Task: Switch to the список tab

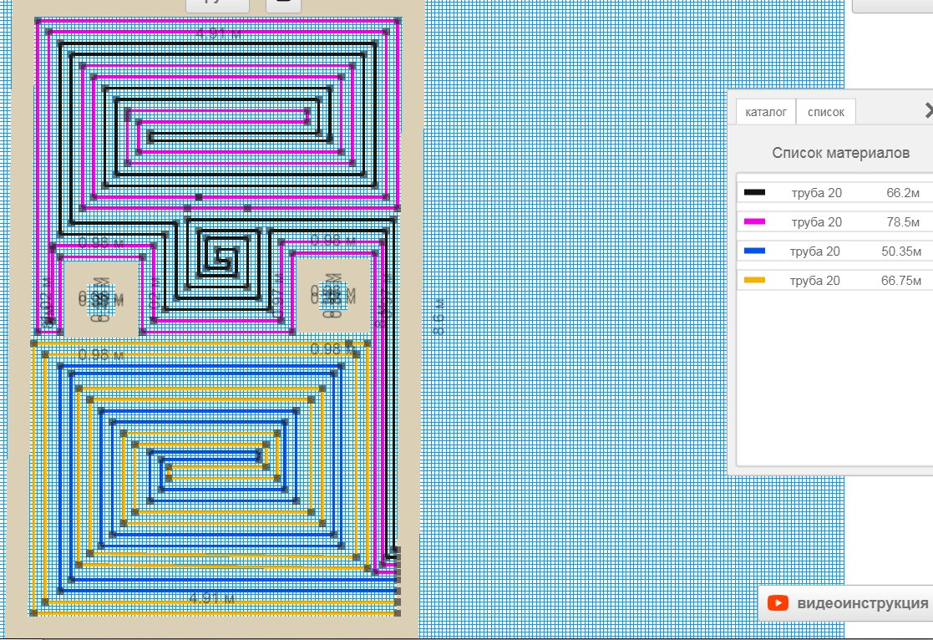Action: point(825,112)
